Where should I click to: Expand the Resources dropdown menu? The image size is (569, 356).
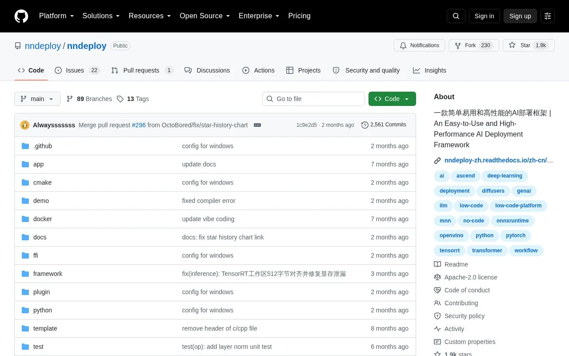[150, 16]
